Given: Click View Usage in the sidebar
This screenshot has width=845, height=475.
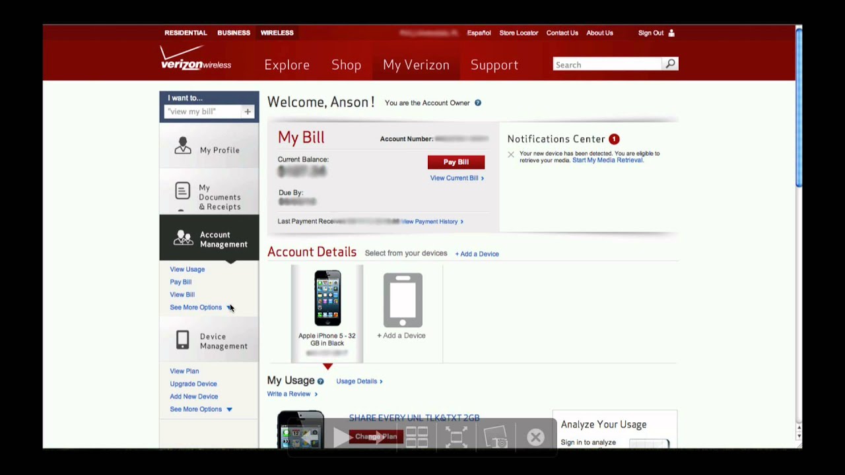Looking at the screenshot, I should click(187, 269).
